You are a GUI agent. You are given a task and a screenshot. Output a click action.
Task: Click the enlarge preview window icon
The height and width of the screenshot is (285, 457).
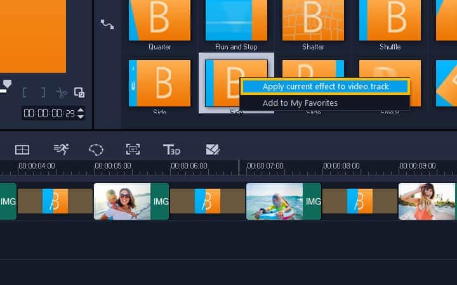click(79, 92)
